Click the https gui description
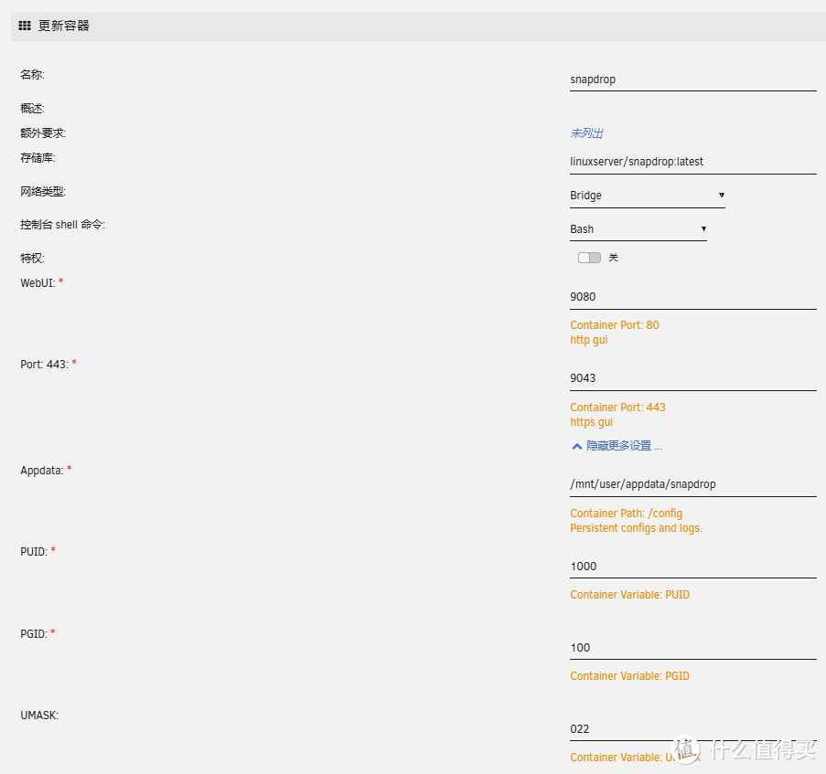Viewport: 826px width, 774px height. 591,422
